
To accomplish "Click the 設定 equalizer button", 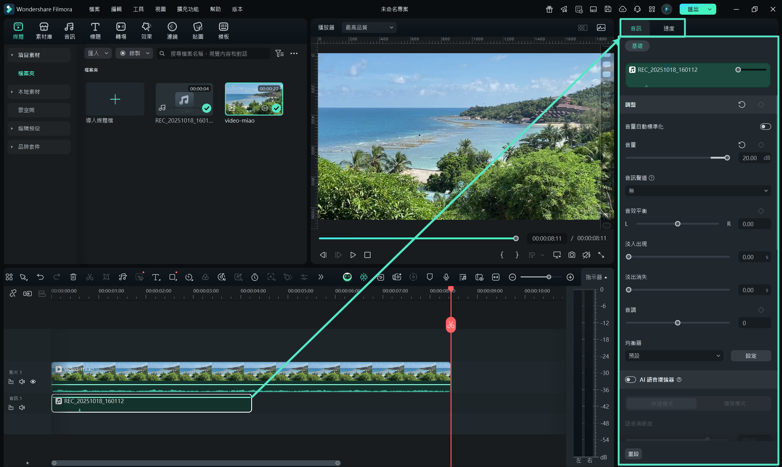I will 751,356.
